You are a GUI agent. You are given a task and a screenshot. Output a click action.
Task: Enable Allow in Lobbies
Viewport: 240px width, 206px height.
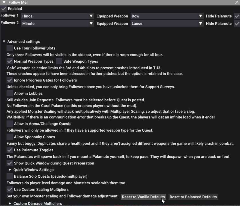[10, 93]
